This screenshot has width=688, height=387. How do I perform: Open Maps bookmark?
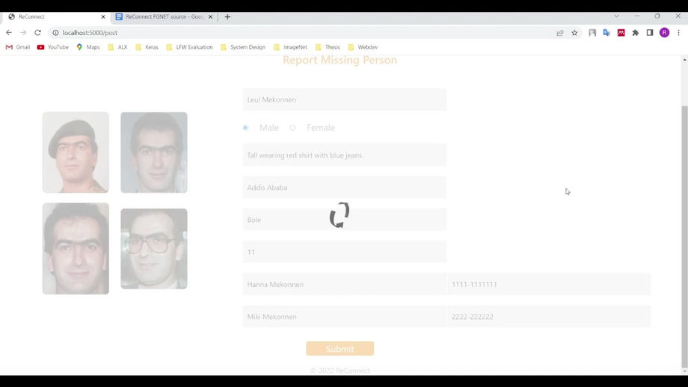(x=87, y=47)
